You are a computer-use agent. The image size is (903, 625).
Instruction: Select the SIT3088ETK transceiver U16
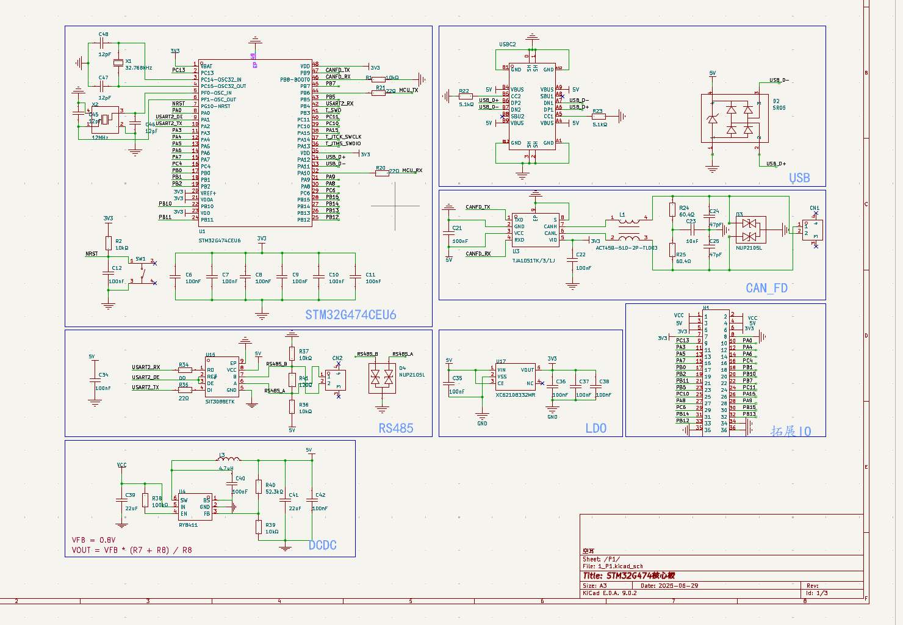tap(222, 377)
